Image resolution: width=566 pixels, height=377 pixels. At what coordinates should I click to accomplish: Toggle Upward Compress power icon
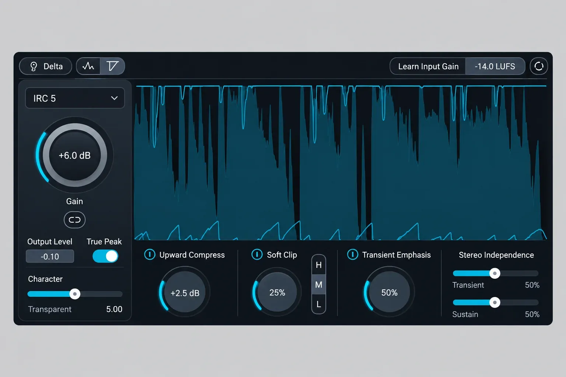[x=150, y=254]
